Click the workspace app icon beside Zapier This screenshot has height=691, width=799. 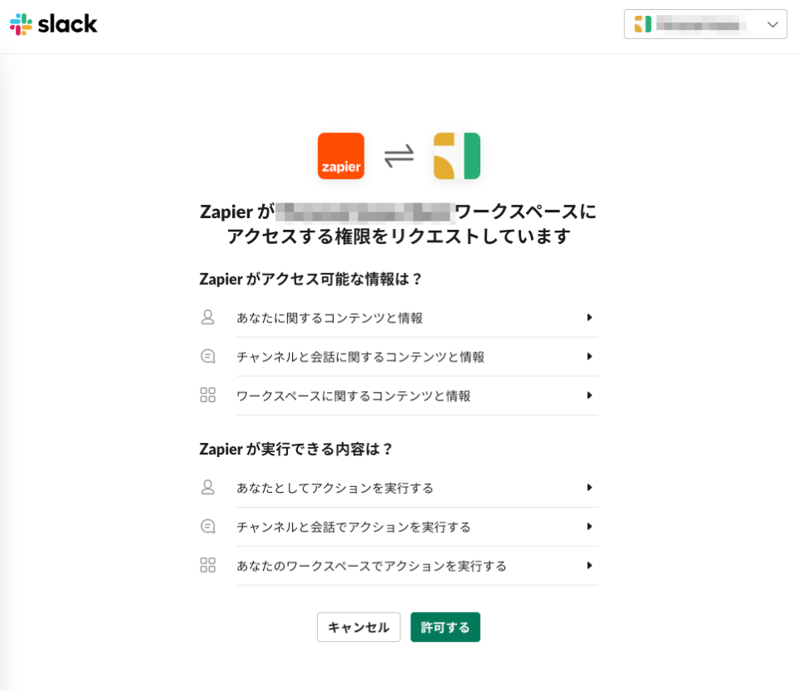(x=458, y=156)
